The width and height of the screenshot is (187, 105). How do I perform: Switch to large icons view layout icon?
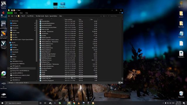pos(122,83)
